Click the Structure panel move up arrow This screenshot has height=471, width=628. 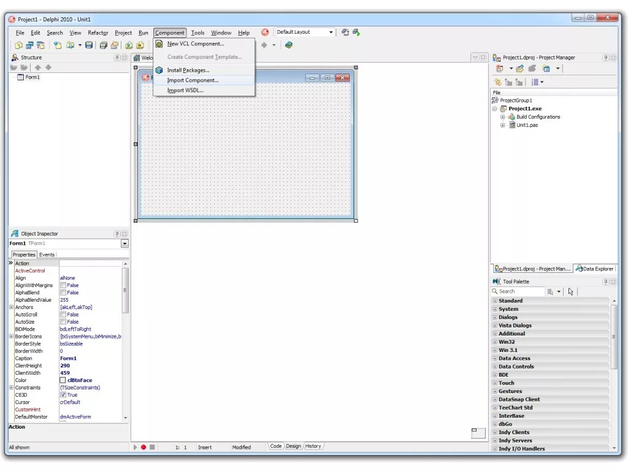[37, 67]
